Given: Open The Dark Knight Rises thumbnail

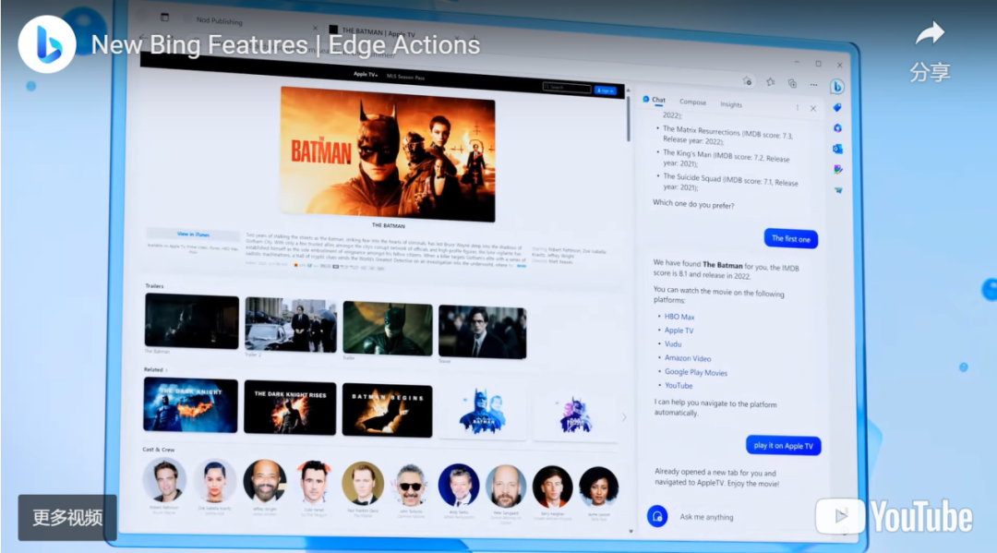Looking at the screenshot, I should (x=290, y=407).
